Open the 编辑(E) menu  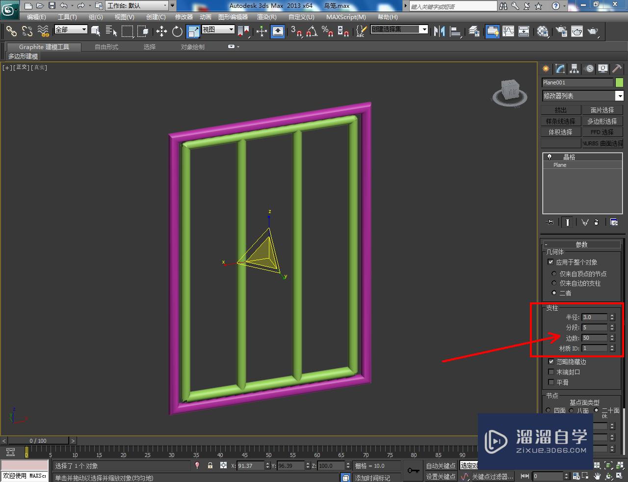coord(37,17)
